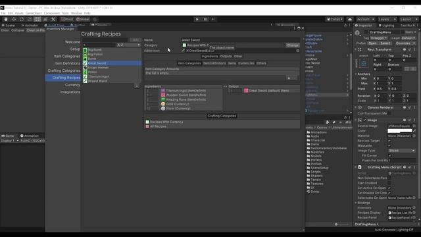Open the GameObject menu
Viewport: 421px width, 237px height.
(34, 13)
